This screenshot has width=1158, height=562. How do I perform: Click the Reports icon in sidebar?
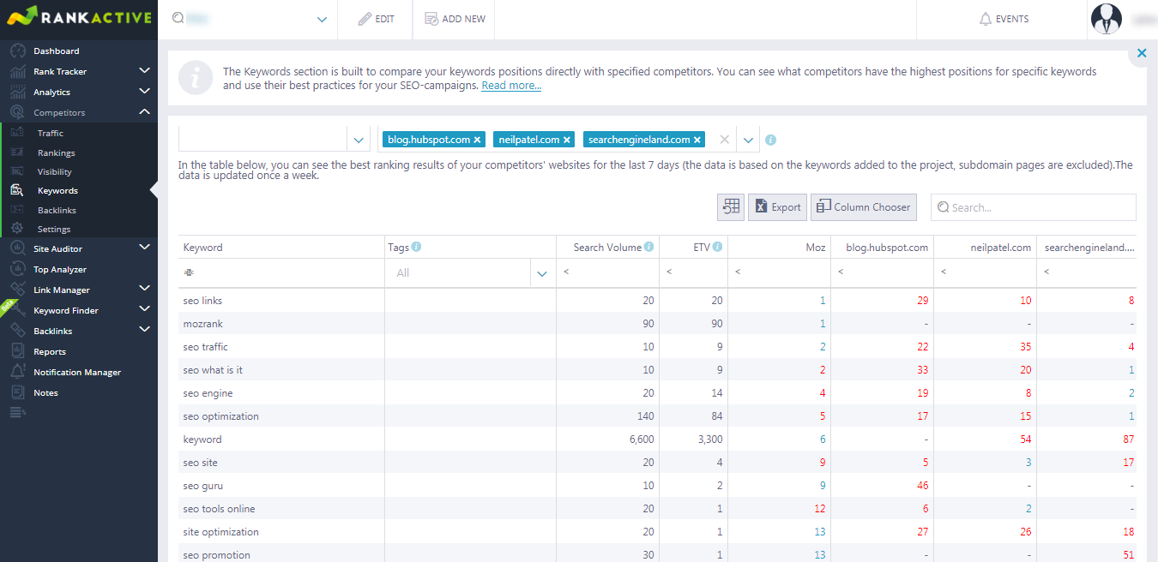(17, 351)
